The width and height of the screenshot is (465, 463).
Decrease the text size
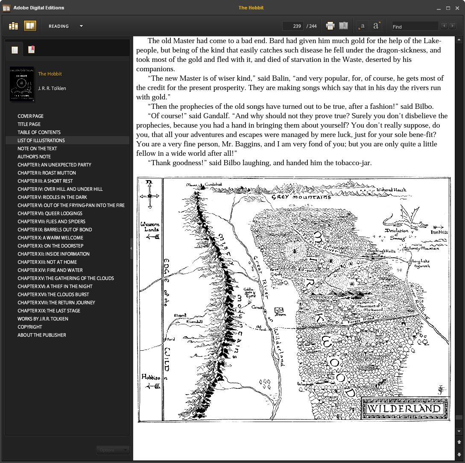tap(362, 26)
